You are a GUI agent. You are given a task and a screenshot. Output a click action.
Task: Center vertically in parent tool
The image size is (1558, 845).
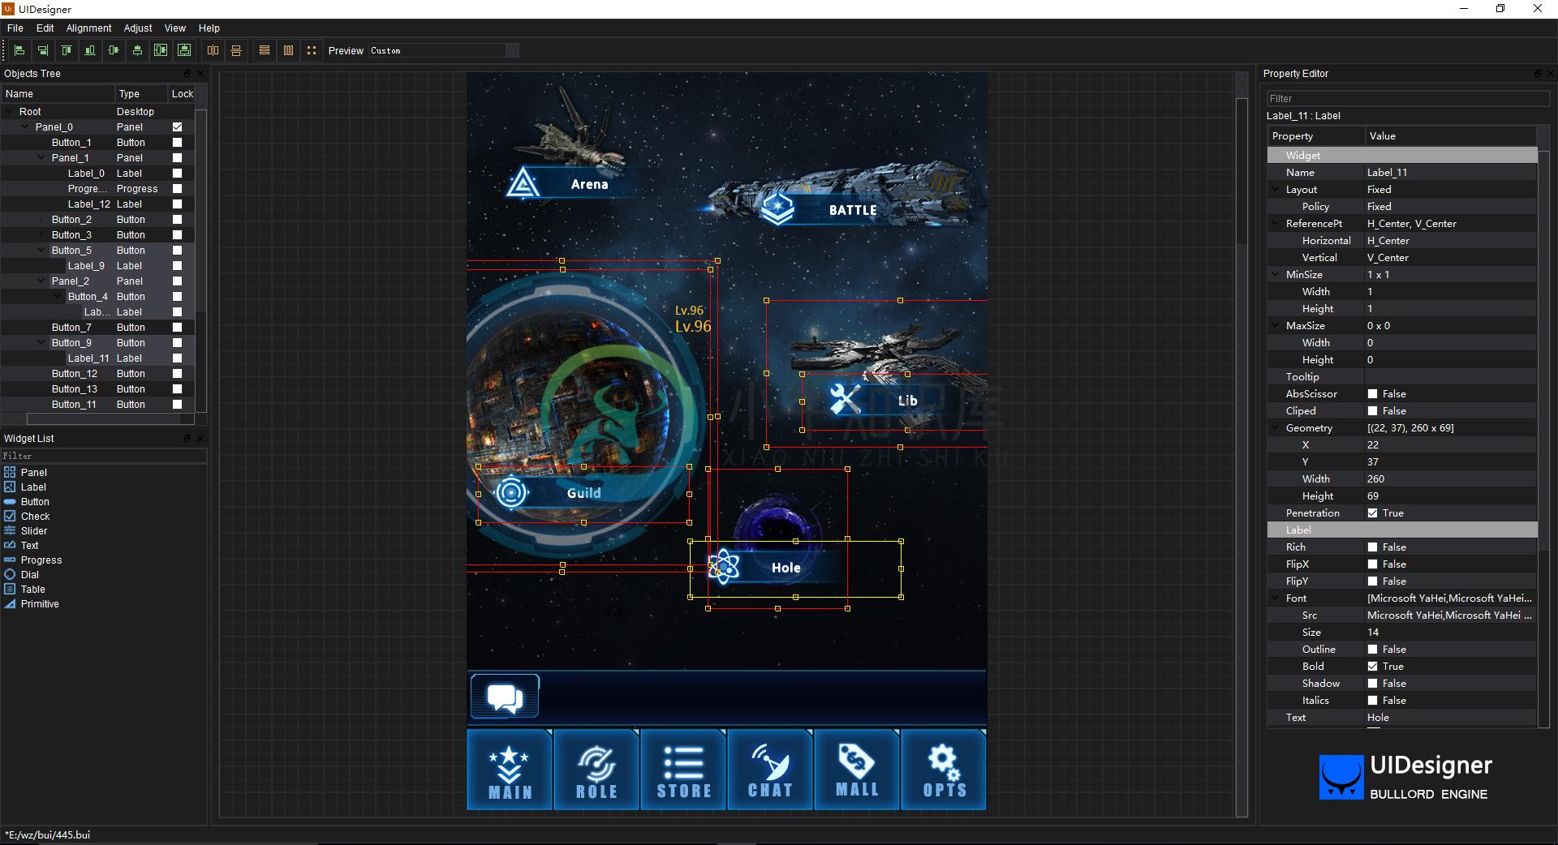click(x=184, y=50)
